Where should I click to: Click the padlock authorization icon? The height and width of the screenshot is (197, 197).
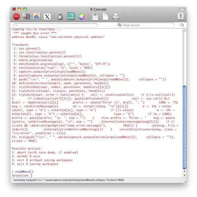tap(61, 16)
